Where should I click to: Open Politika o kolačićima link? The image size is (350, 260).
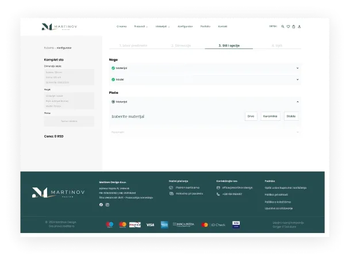pos(278,202)
